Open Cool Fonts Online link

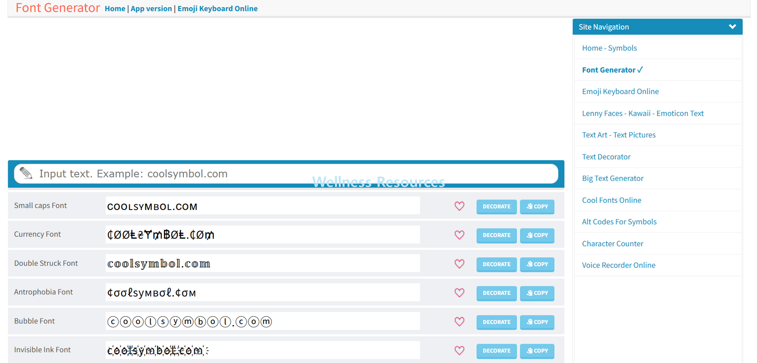pyautogui.click(x=612, y=200)
